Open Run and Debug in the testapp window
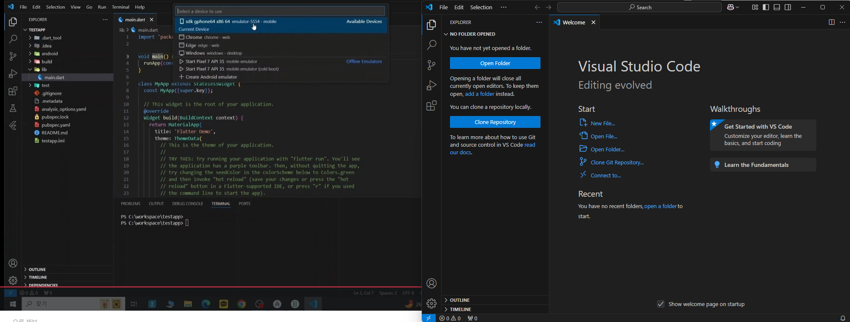 click(x=13, y=74)
